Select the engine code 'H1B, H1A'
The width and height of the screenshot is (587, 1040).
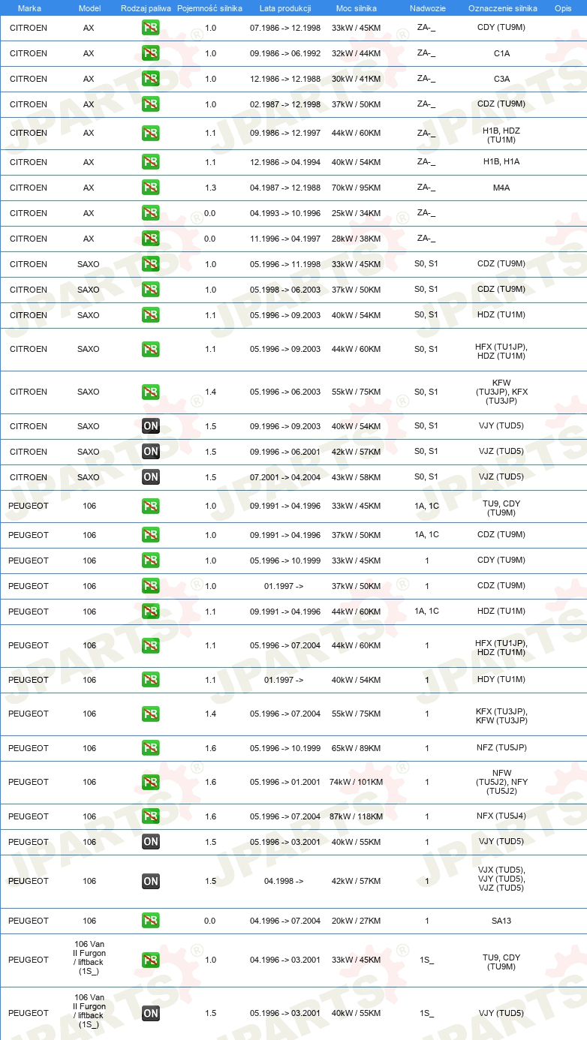point(501,162)
